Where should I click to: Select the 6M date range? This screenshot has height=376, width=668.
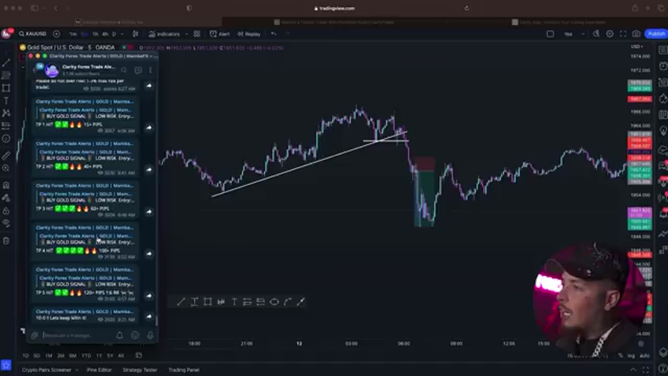73,356
